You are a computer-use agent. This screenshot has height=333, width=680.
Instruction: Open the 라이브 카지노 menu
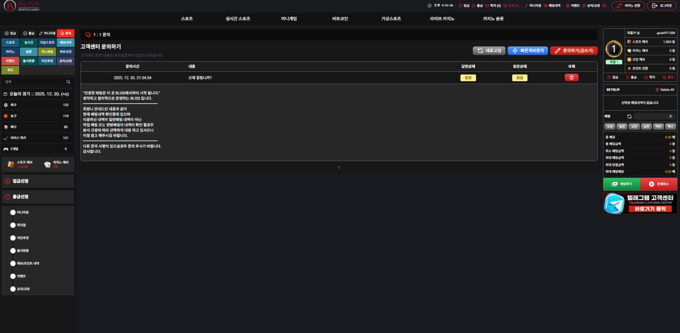pos(442,19)
